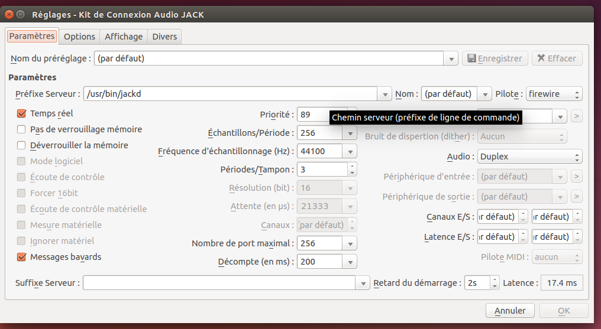Screen dimensions: 601x329
Task: Click the Retard du démarrage 2s field
Action: click(477, 283)
